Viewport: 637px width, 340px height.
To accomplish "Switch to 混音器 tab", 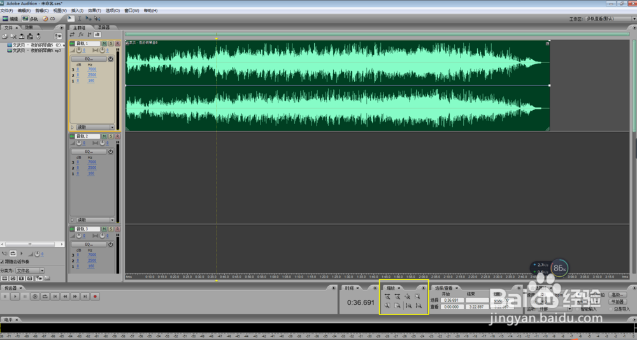I will point(104,27).
